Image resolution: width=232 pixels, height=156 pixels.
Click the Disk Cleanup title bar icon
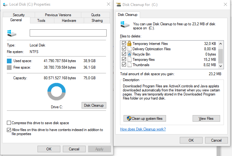coord(119,5)
